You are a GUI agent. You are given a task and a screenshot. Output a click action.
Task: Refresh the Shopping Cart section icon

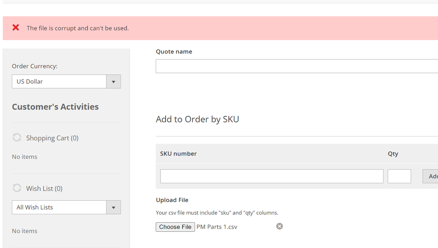[17, 138]
